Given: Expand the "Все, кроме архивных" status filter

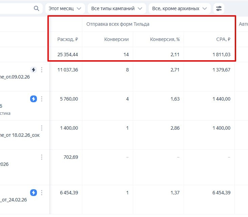Looking at the screenshot, I should 179,8.
